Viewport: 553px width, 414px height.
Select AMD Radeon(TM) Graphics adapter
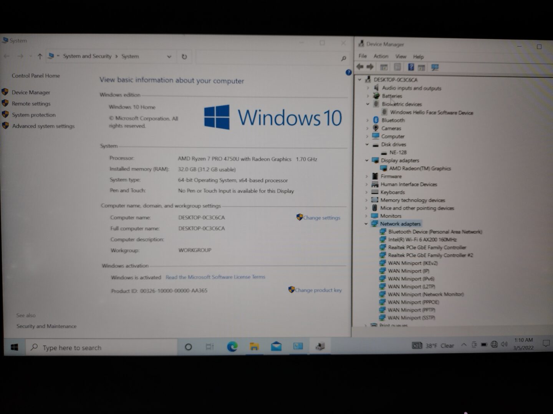point(420,168)
